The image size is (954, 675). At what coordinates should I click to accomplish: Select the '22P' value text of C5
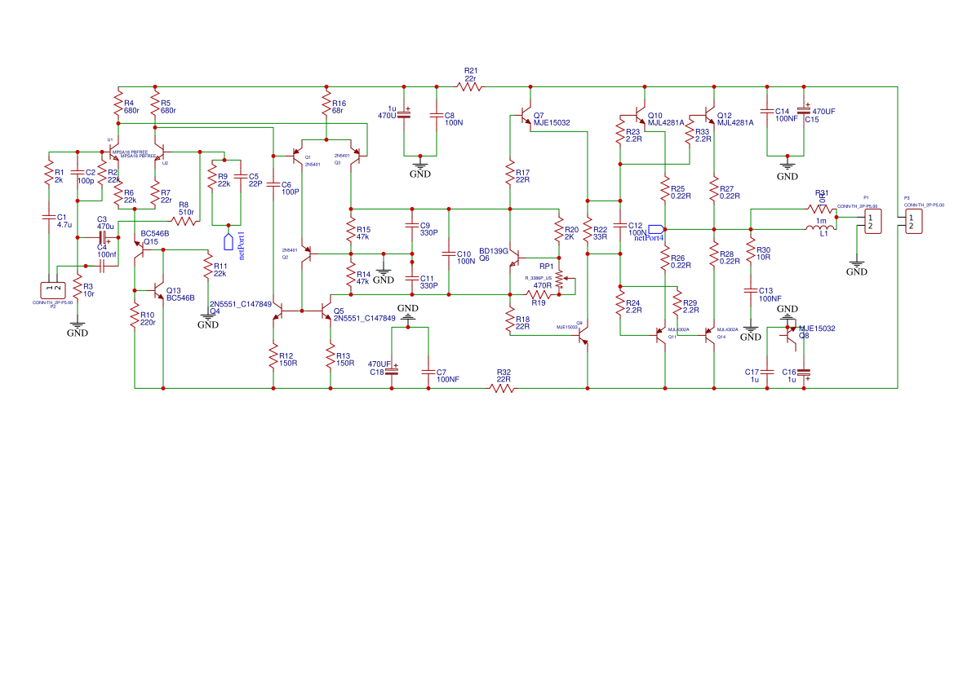click(x=255, y=183)
